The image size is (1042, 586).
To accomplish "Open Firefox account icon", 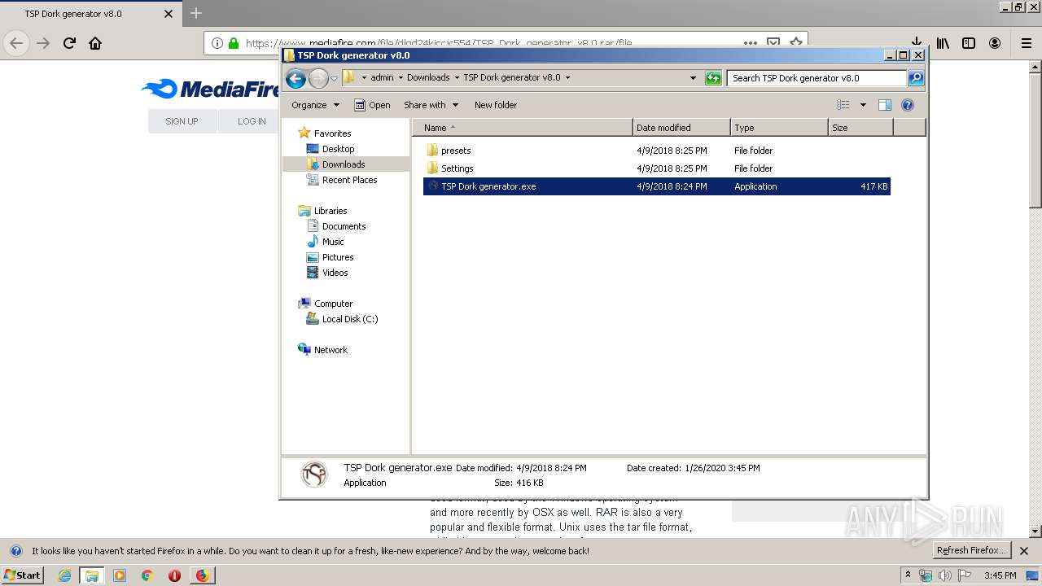I will [x=995, y=43].
